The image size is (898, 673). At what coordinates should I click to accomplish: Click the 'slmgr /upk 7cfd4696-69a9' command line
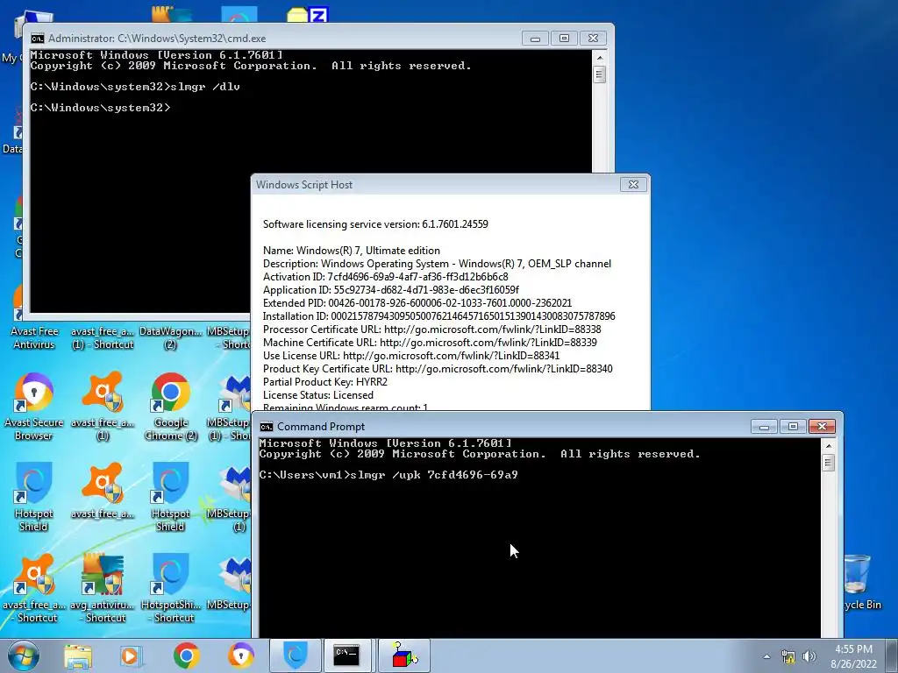(x=388, y=475)
